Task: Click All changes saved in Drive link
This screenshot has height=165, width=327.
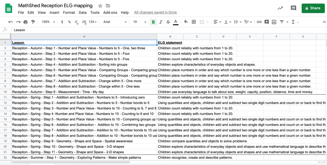Action: pyautogui.click(x=156, y=12)
